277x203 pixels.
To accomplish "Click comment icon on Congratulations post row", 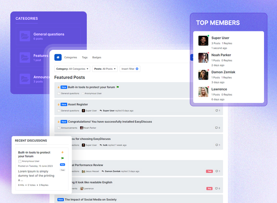I will 216,128.
